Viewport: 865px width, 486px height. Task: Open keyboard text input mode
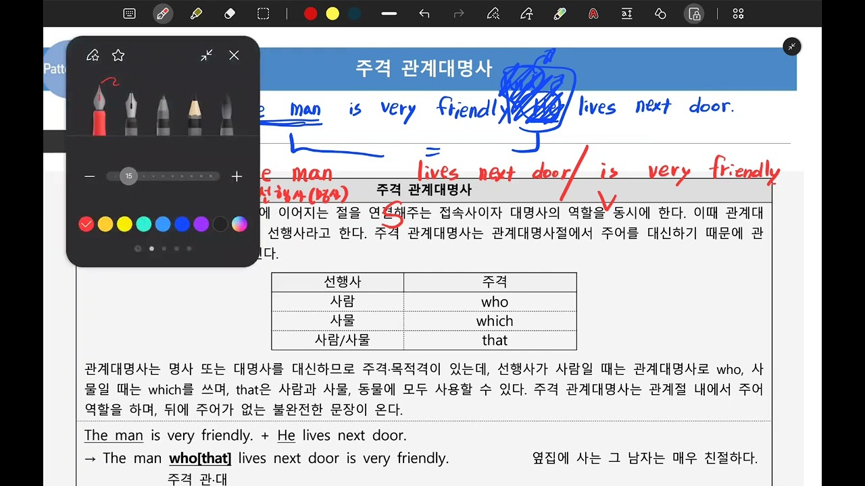pos(130,13)
